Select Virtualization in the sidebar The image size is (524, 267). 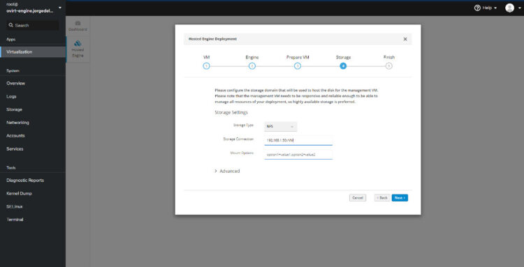pyautogui.click(x=33, y=52)
